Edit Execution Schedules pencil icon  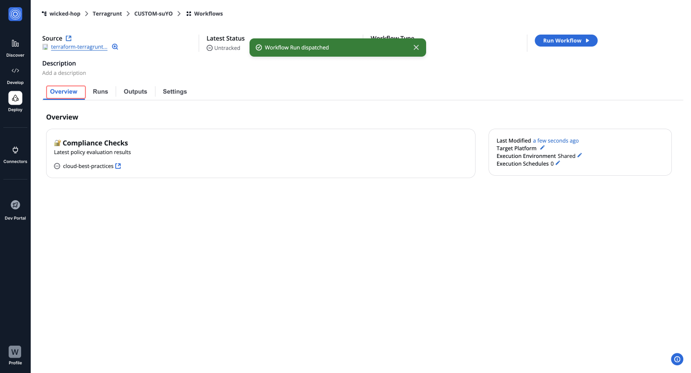(558, 163)
